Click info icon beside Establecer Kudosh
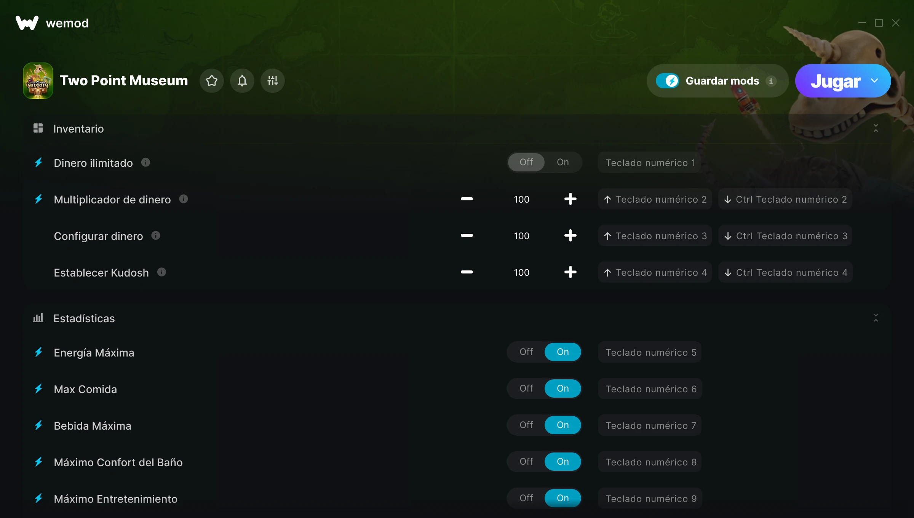Screen dimensions: 914x518 (x=161, y=272)
